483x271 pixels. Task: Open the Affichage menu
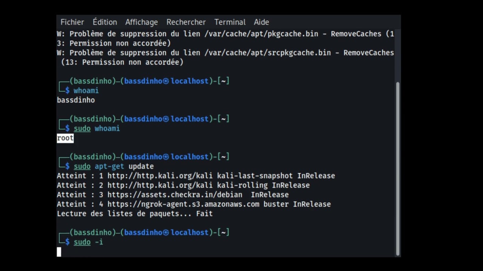(x=142, y=22)
